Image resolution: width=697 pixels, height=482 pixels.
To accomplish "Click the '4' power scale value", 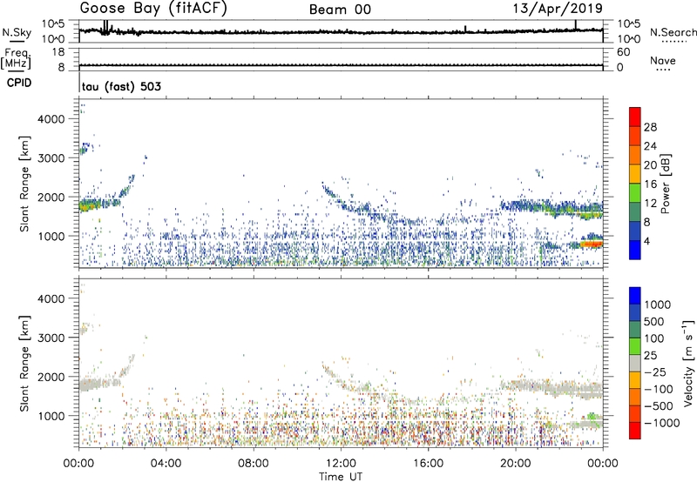I will 646,241.
